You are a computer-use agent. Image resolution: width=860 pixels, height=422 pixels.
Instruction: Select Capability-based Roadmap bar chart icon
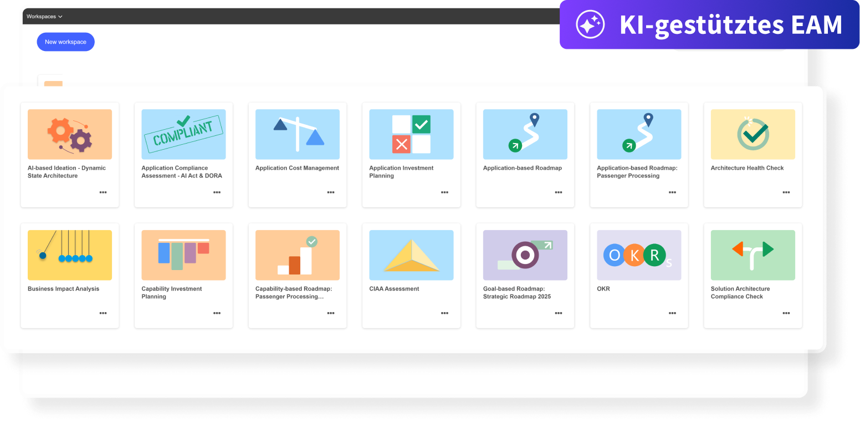coord(298,255)
